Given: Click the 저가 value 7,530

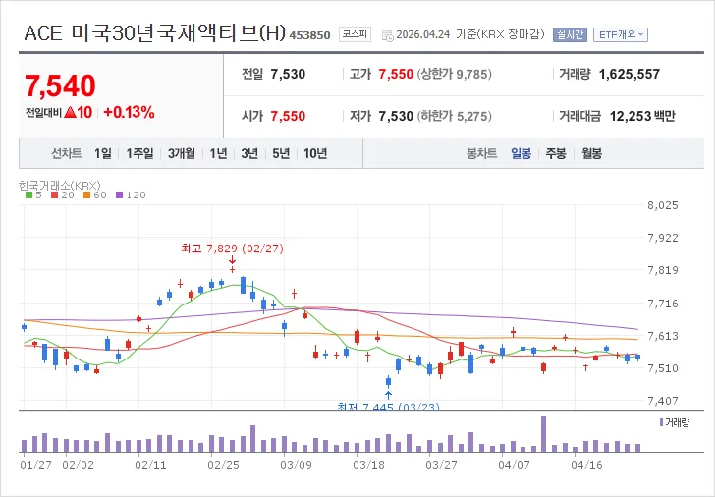Looking at the screenshot, I should [396, 116].
